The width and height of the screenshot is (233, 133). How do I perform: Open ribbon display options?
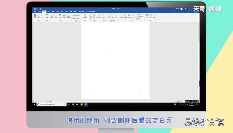pyautogui.click(x=186, y=9)
